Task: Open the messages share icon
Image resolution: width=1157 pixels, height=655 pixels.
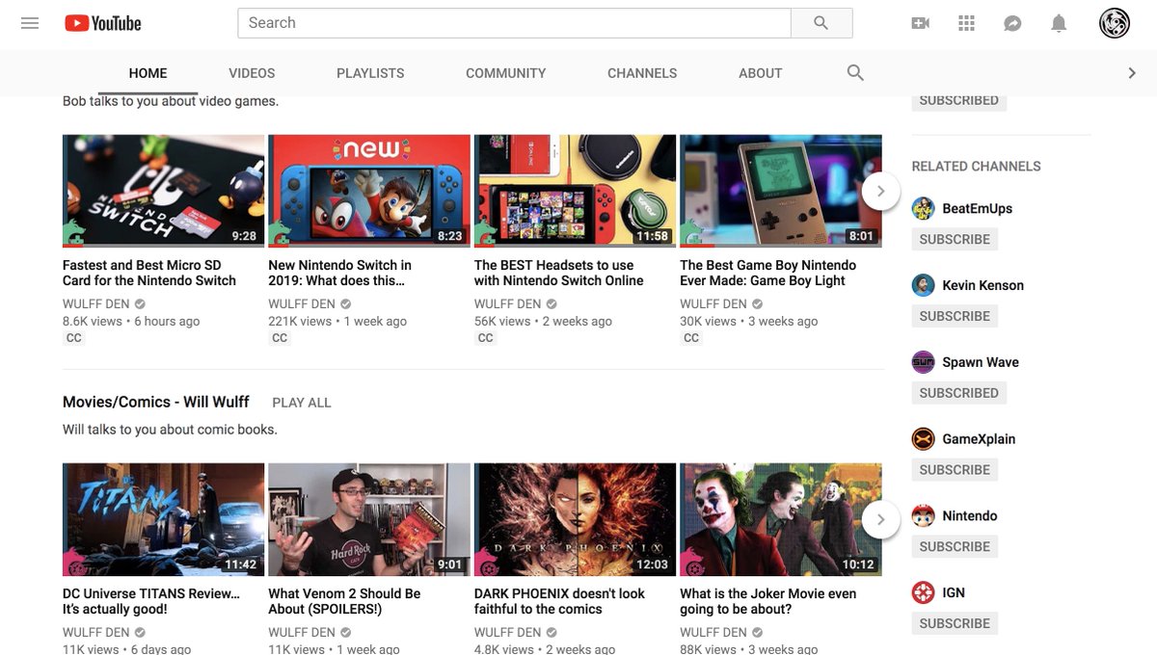Action: click(1012, 23)
